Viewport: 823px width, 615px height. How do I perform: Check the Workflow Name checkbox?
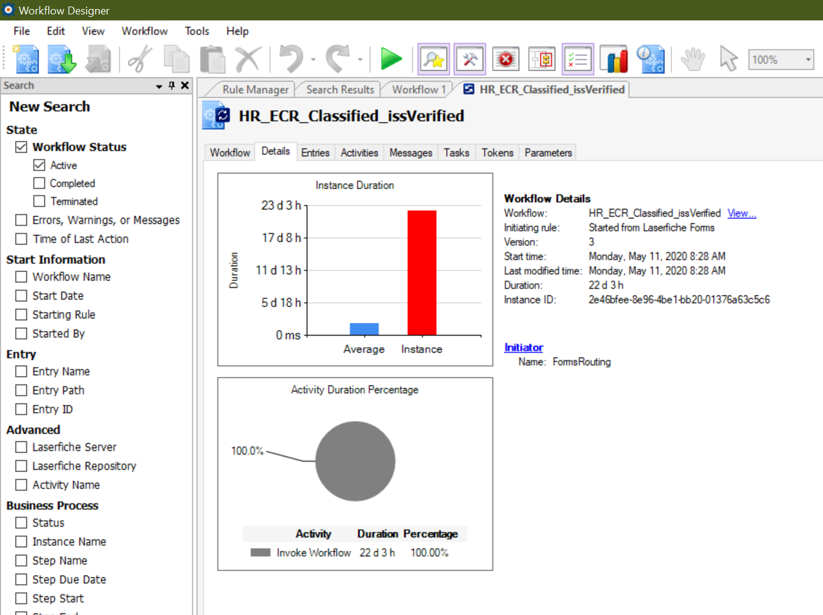pyautogui.click(x=21, y=277)
